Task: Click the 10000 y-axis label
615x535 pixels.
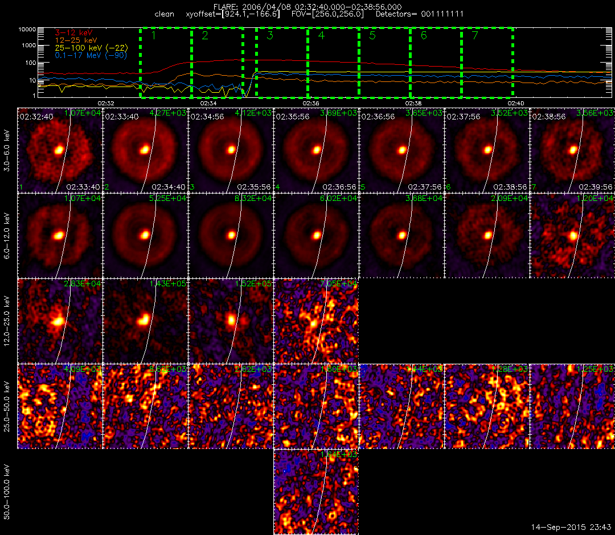Action: tap(28, 30)
